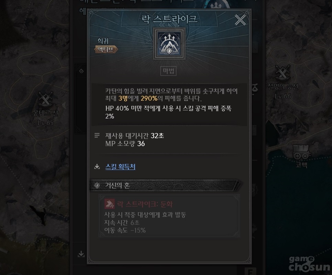
Task: Click the 거신의 혼 emblem icon
Action: tap(97, 185)
